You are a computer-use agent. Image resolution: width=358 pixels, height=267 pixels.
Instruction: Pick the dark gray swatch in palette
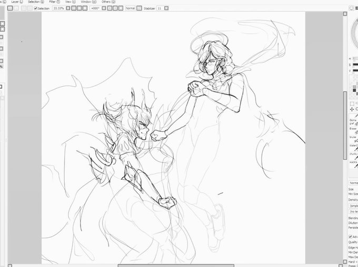(354, 90)
